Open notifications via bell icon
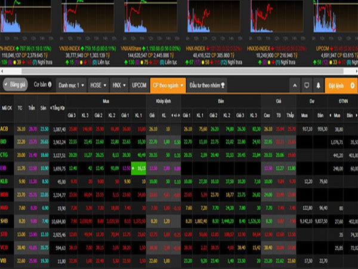Screen dimensions: 358x269 [x=318, y=85]
